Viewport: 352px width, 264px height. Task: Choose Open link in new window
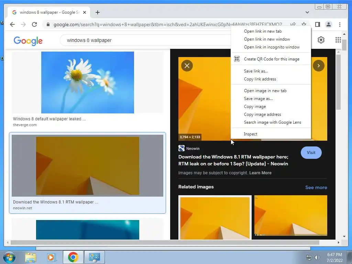[271, 39]
